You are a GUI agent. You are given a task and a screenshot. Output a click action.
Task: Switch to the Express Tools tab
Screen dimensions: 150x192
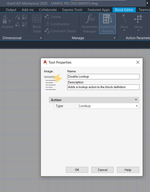[72, 10]
